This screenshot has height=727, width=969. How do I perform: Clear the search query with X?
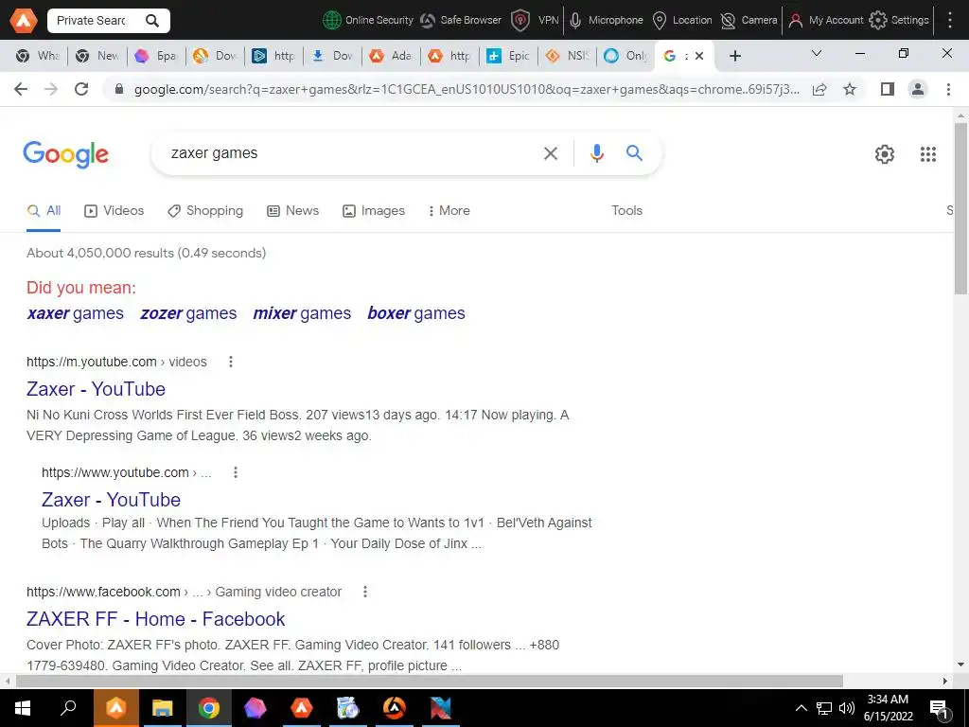coord(551,153)
